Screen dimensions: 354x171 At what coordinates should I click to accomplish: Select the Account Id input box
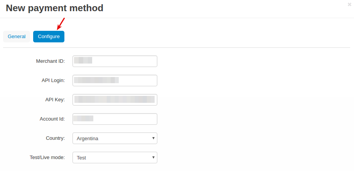(115, 119)
